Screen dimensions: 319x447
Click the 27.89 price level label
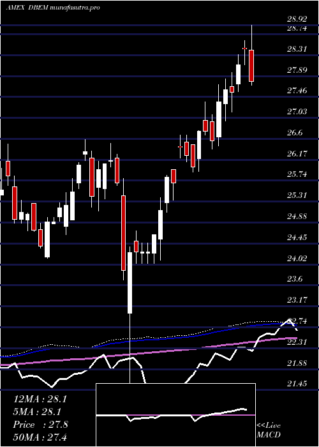pos(297,70)
